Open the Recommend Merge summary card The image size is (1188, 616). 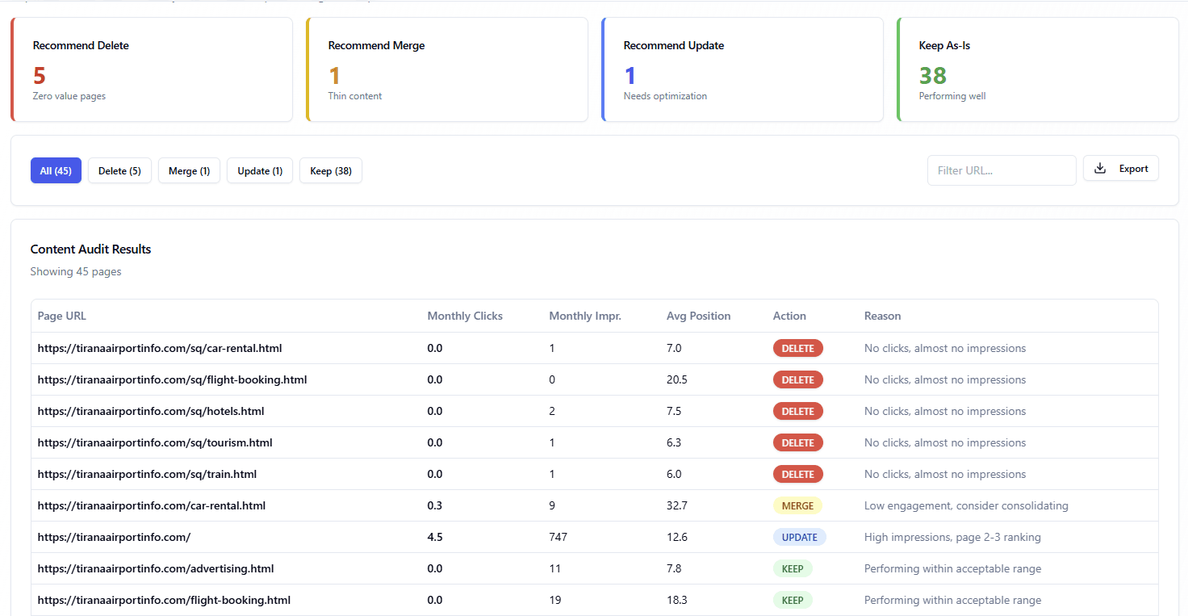coord(447,70)
